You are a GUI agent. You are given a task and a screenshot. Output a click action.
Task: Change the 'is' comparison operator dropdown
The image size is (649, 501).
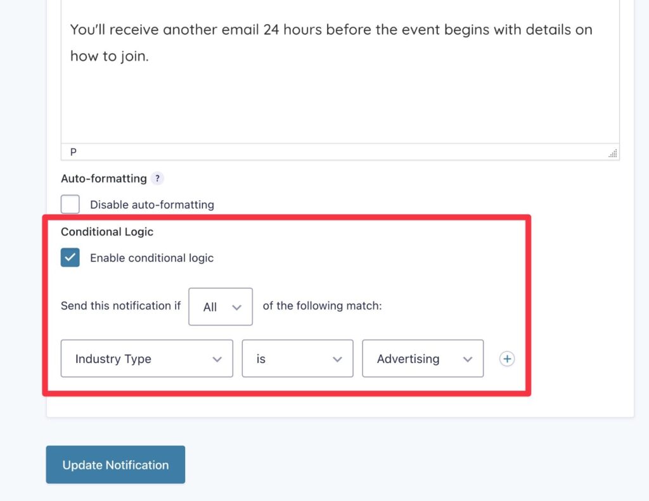[x=297, y=358]
